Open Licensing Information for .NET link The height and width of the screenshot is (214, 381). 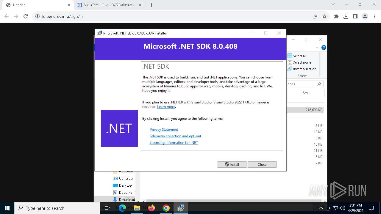[x=174, y=143]
